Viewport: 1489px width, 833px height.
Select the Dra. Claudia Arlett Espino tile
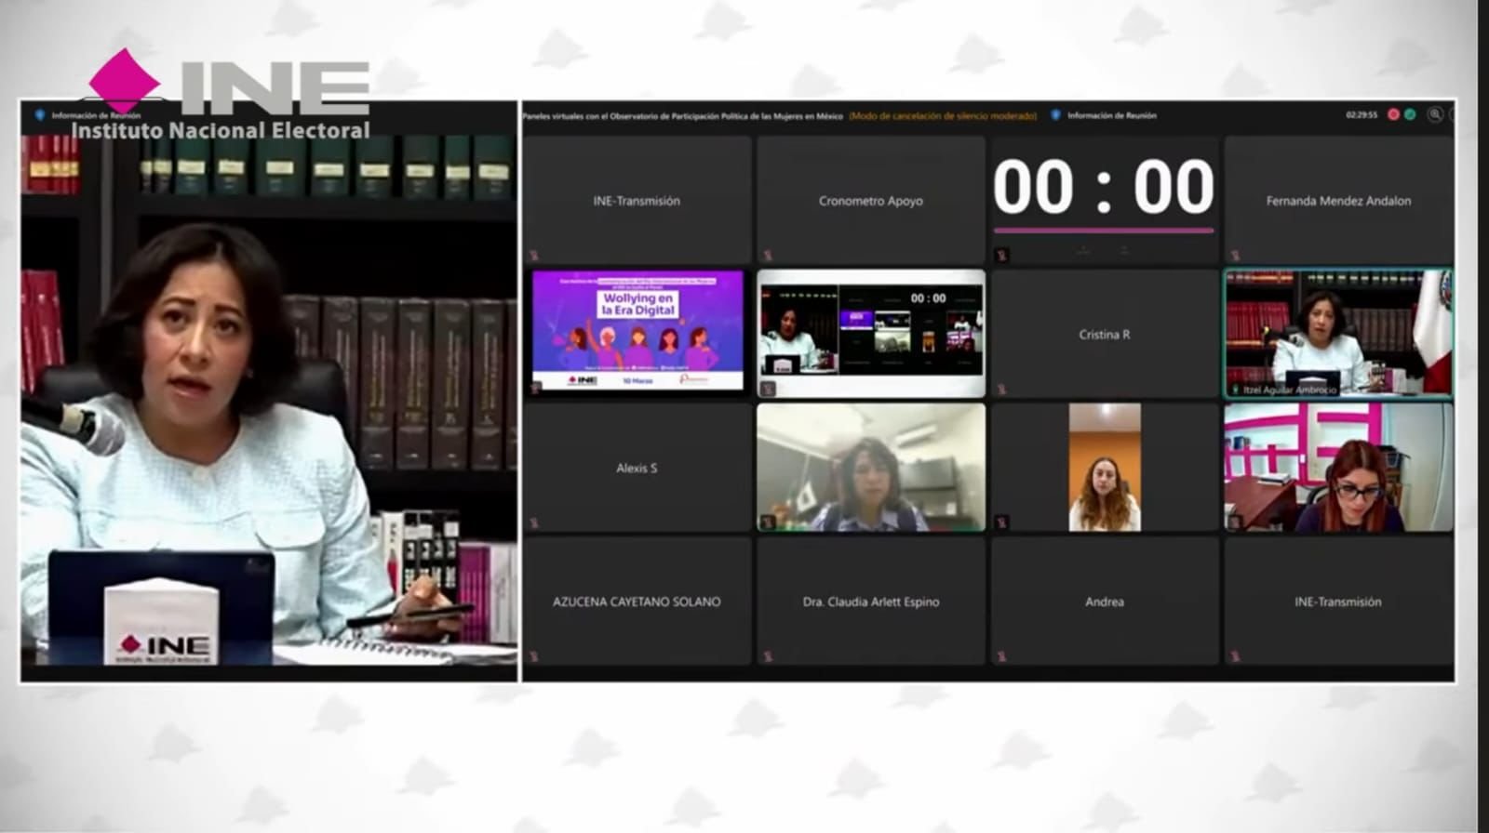point(870,602)
